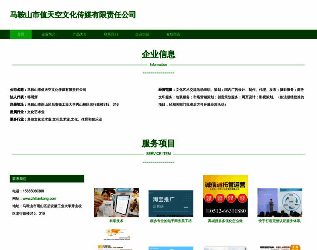
Task: Open 在线留言 navigation item
Action: pos(173,34)
